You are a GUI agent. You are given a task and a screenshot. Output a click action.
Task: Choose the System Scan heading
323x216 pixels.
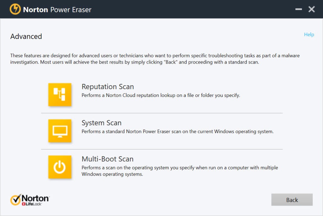tap(101, 123)
